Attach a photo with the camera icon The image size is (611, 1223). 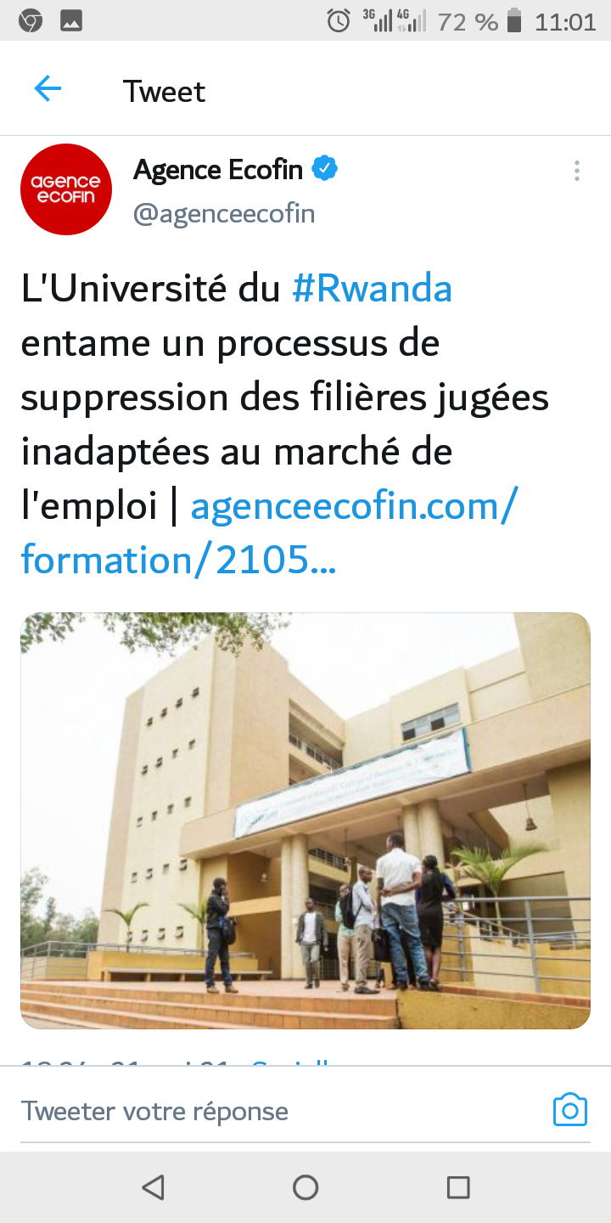coord(569,1110)
